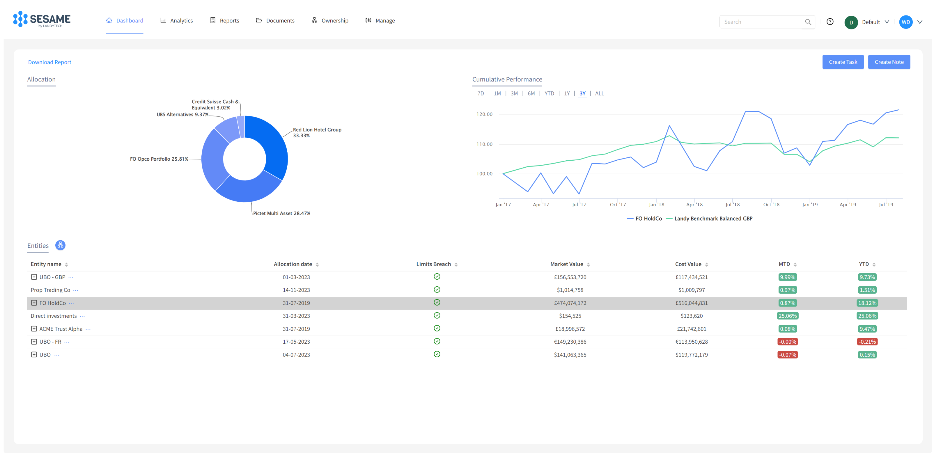Go to the Dashboard tab
This screenshot has width=934, height=456.
click(125, 21)
